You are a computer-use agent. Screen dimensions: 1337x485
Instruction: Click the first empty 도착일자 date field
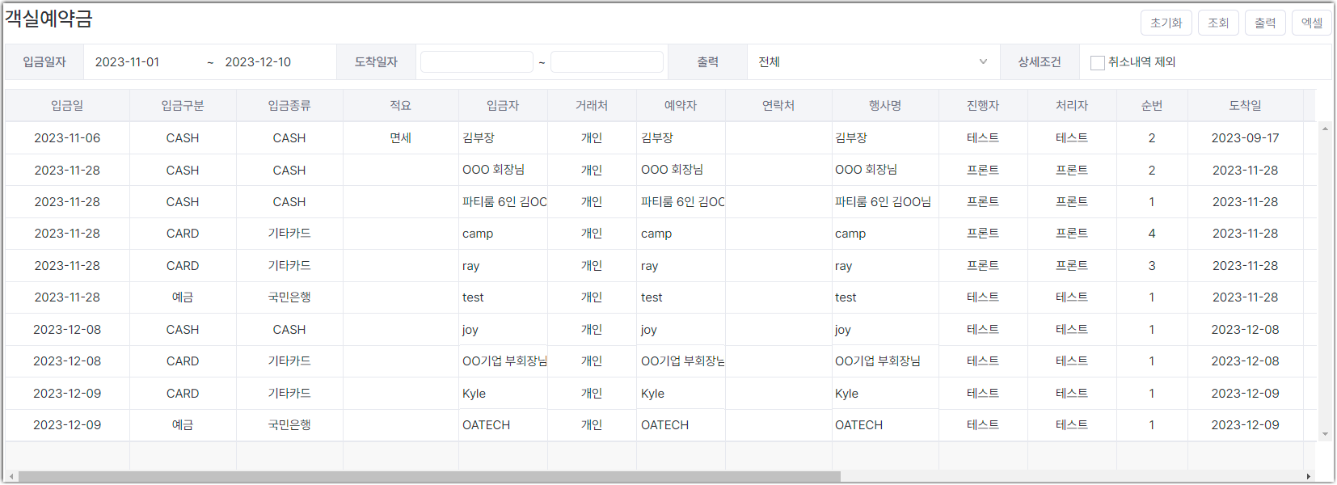(477, 62)
